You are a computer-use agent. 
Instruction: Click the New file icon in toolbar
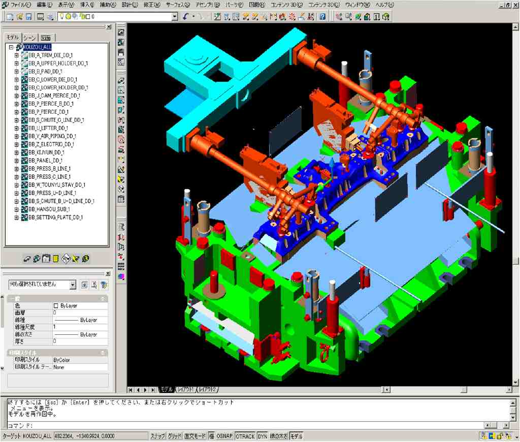(x=10, y=17)
